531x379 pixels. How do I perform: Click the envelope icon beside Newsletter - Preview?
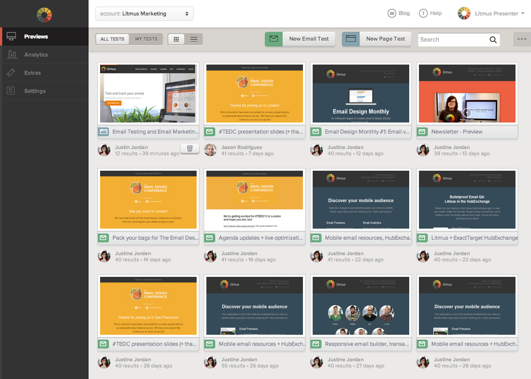[422, 131]
